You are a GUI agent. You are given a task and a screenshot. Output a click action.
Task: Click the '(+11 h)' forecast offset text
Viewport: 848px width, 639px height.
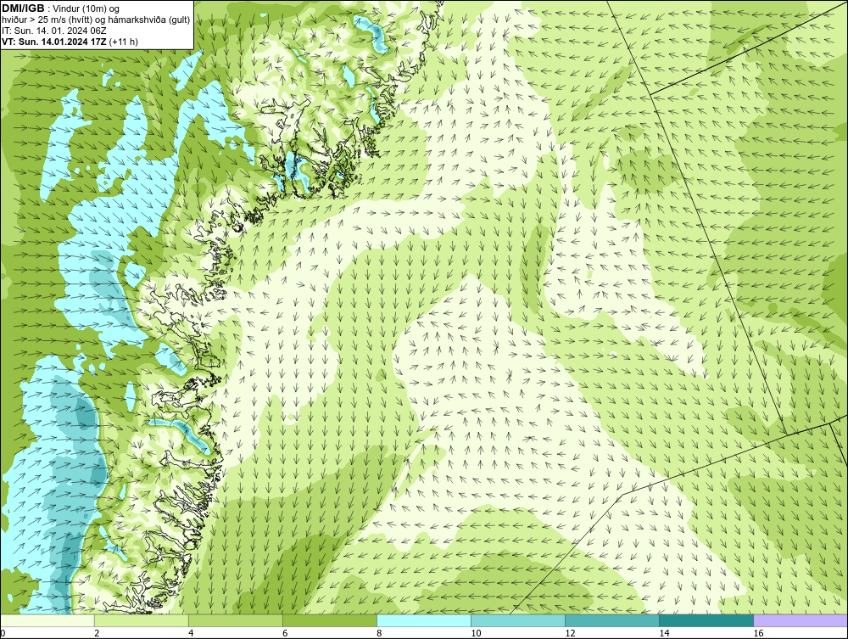(x=123, y=42)
